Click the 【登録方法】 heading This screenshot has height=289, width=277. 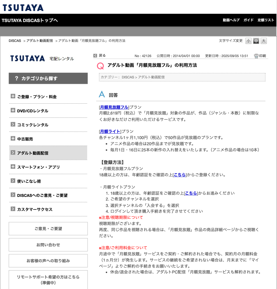[x=112, y=162]
